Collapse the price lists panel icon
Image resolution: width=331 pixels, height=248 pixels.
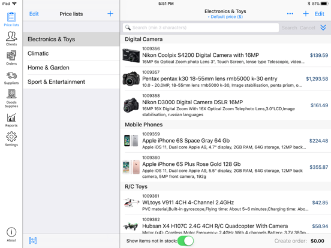click(x=33, y=240)
